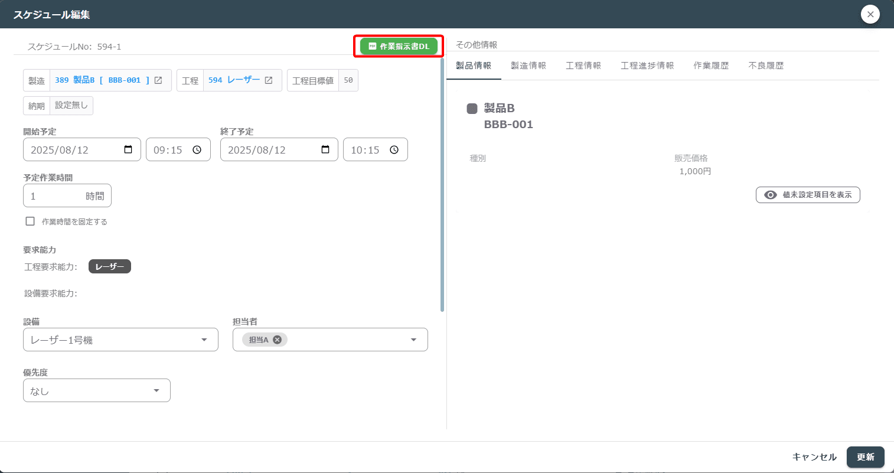The width and height of the screenshot is (894, 473).
Task: Click the 更新 button
Action: pos(866,457)
